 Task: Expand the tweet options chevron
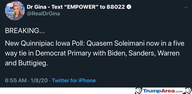pyautogui.click(x=186, y=8)
